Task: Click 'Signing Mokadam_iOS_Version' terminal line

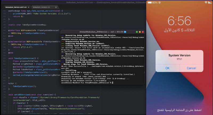Action: coord(78,62)
